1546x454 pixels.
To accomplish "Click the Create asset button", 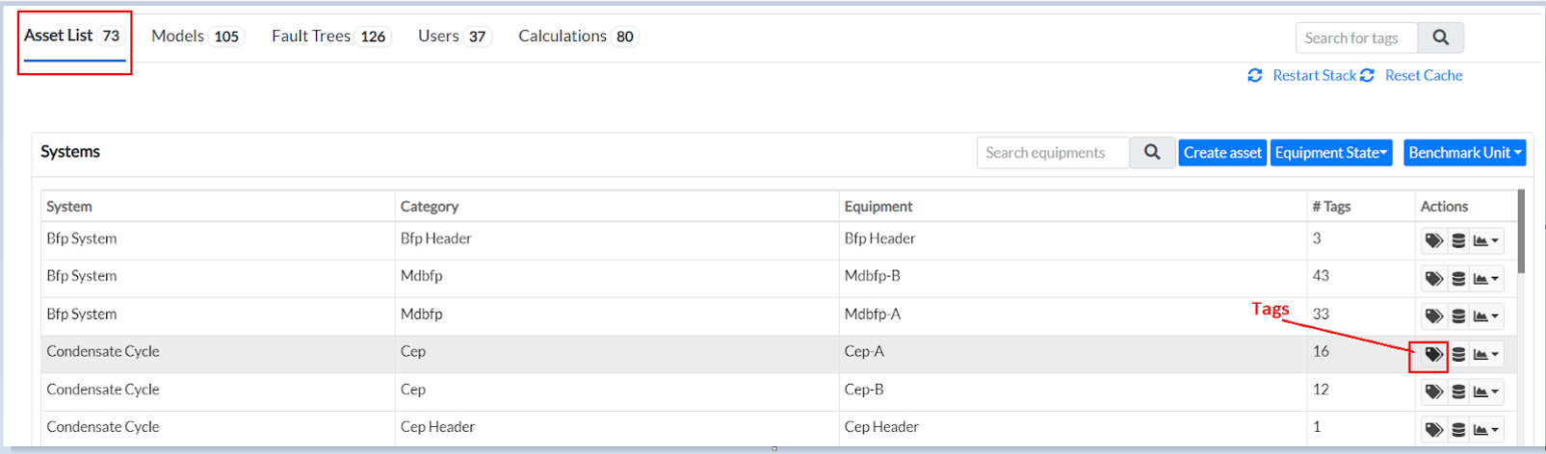I will tap(1222, 153).
